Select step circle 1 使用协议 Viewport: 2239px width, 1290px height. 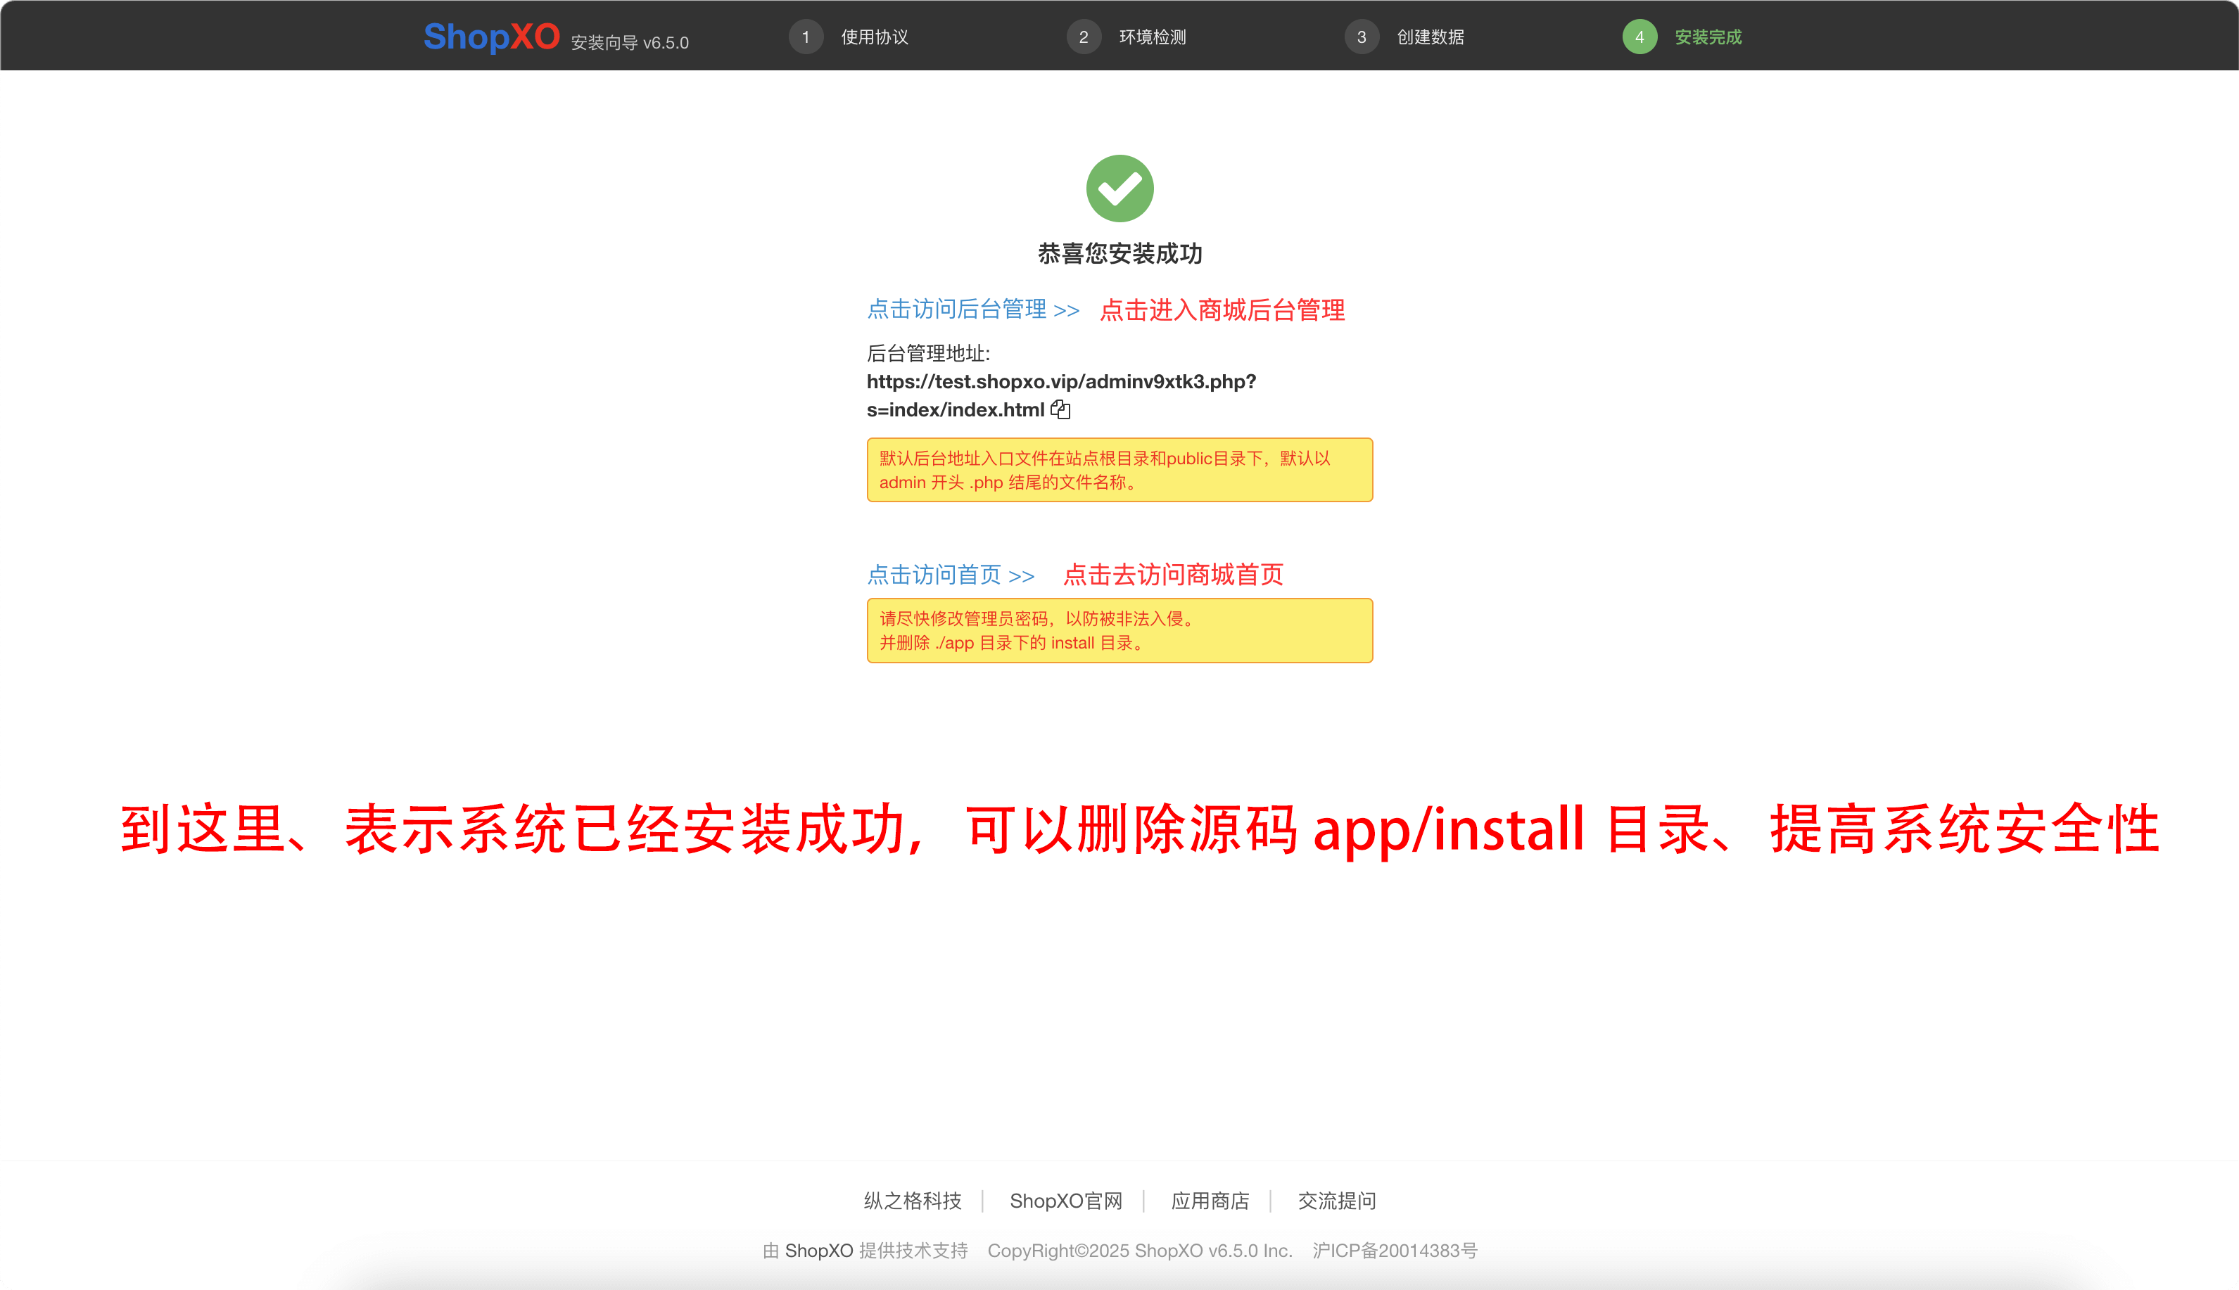click(806, 37)
